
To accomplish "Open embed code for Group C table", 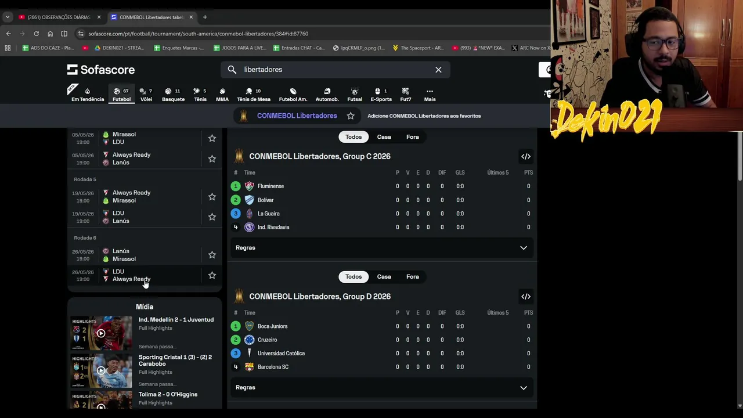I will tap(526, 156).
